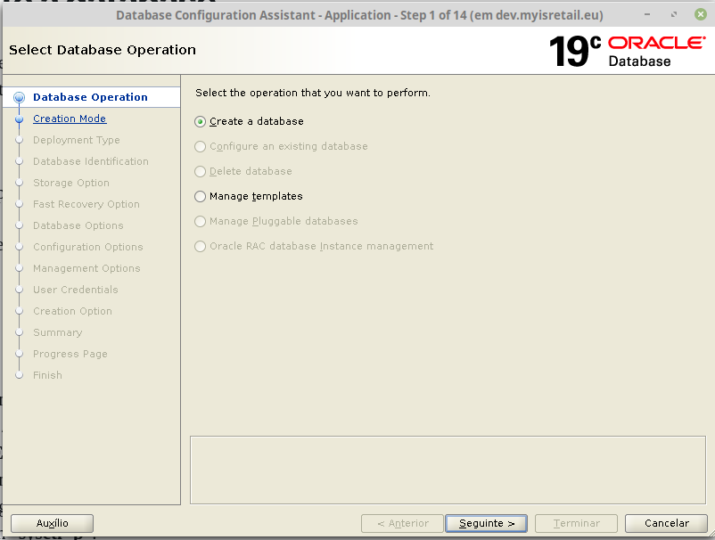Select Database Operation step in sidebar
The width and height of the screenshot is (715, 540).
click(x=90, y=97)
